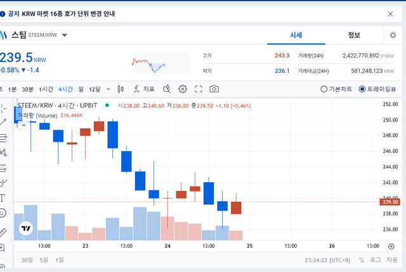Select the 30분 chart interval
This screenshot has height=272, width=406.
point(28,89)
